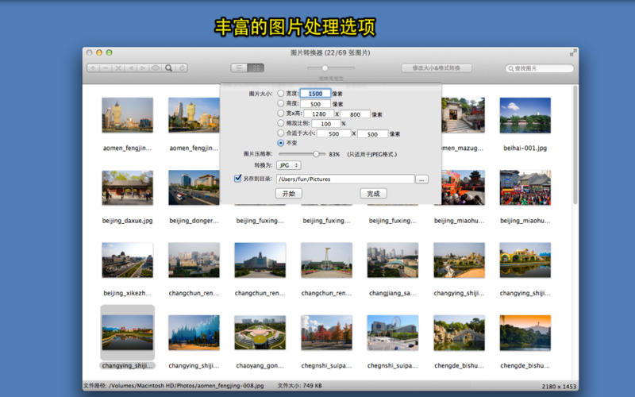Click the 完成 (Done) button
The width and height of the screenshot is (635, 397).
click(x=373, y=194)
